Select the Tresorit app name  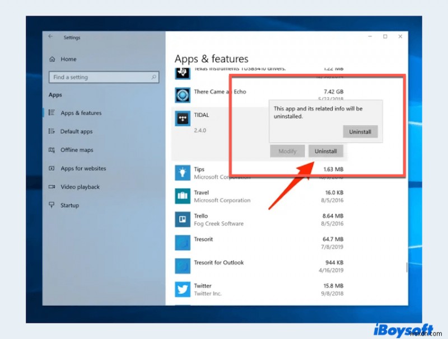tap(203, 239)
